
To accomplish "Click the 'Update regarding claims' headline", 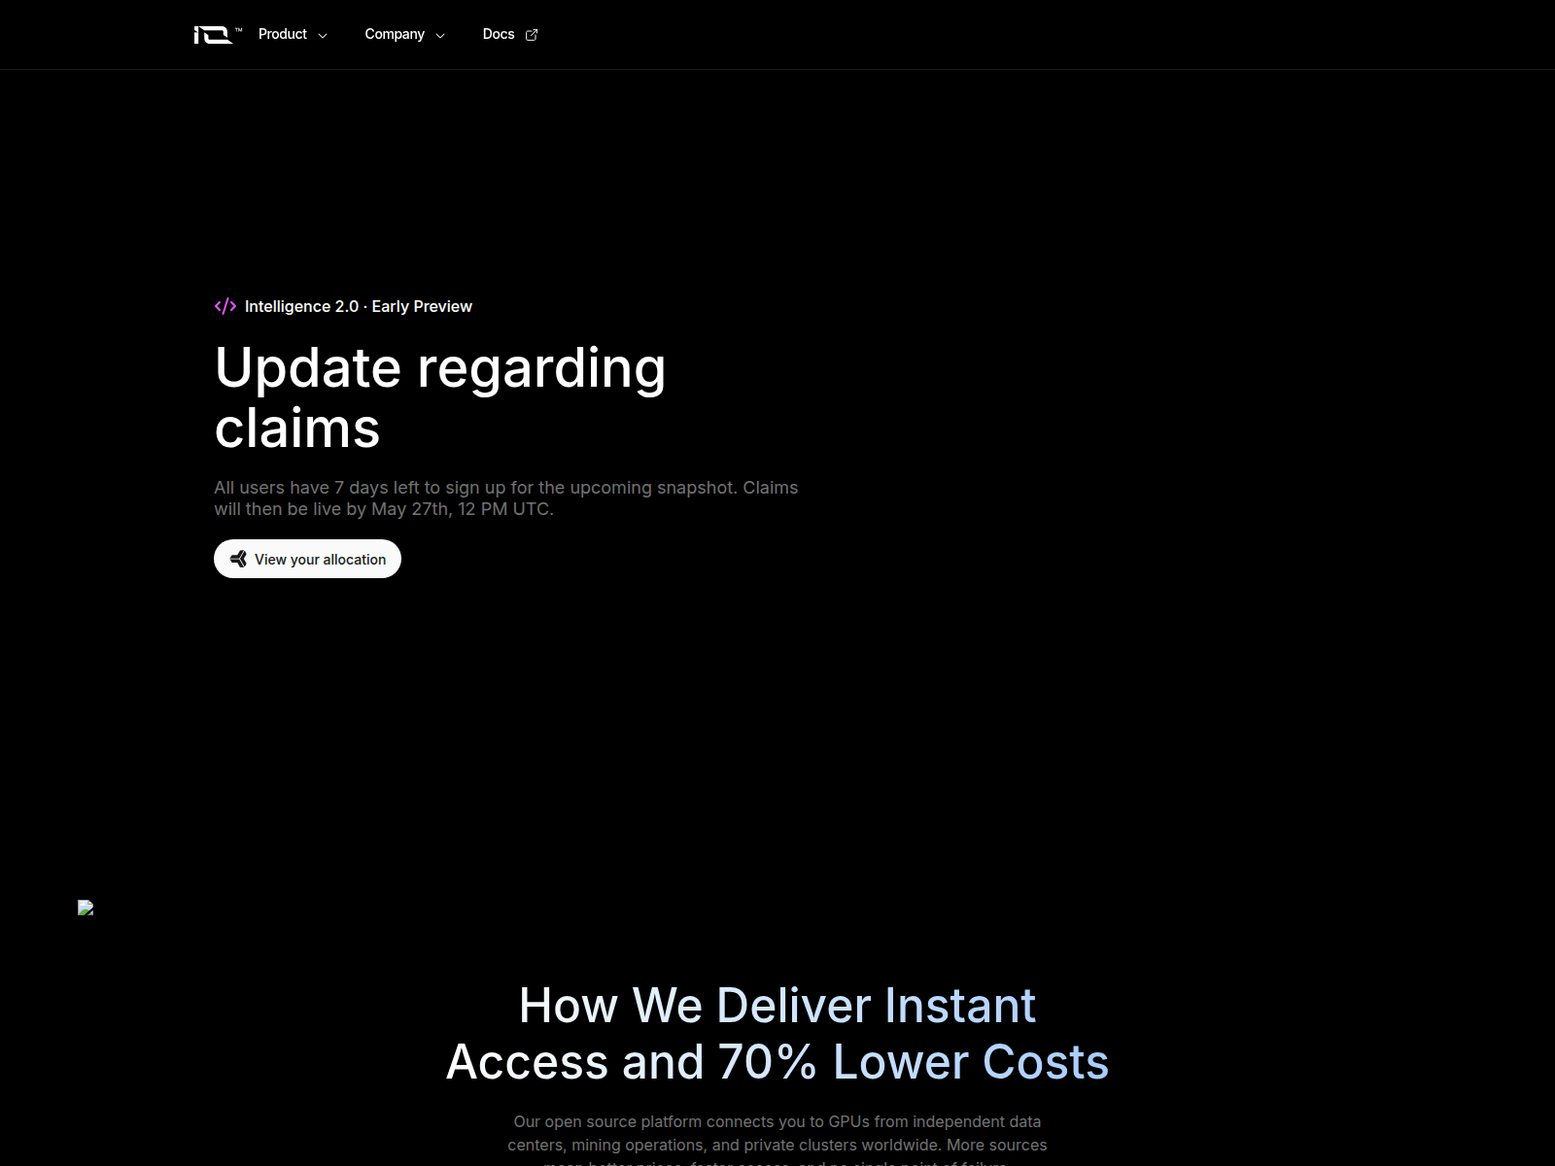I will click(440, 397).
